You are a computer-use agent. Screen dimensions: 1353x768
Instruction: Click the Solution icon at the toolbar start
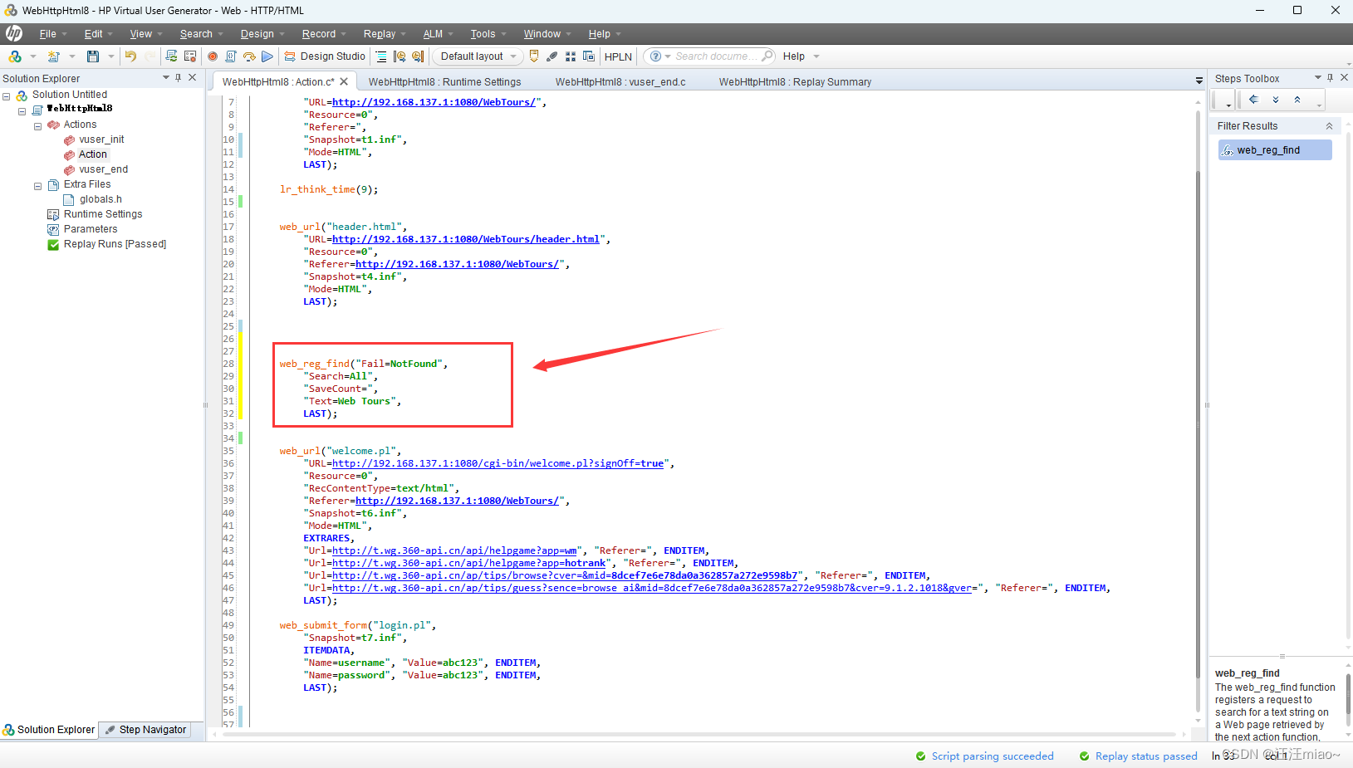(x=15, y=56)
